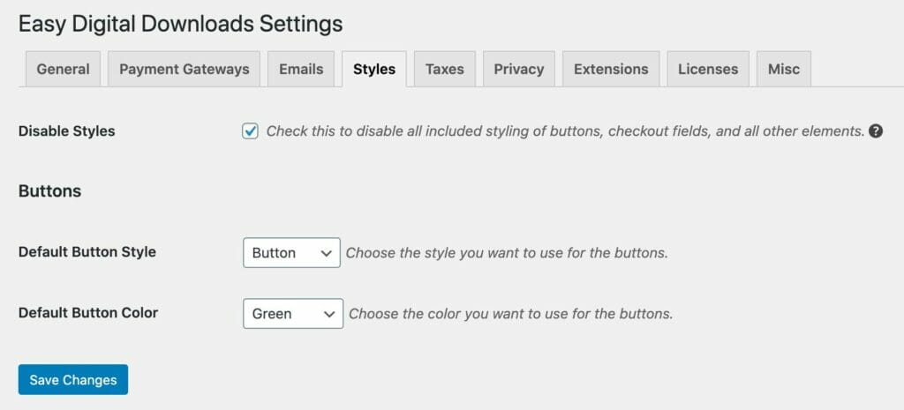Uncheck the Disable Styles checkbox

pos(250,131)
